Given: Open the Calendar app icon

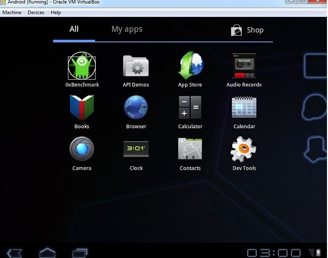Looking at the screenshot, I should [x=244, y=107].
